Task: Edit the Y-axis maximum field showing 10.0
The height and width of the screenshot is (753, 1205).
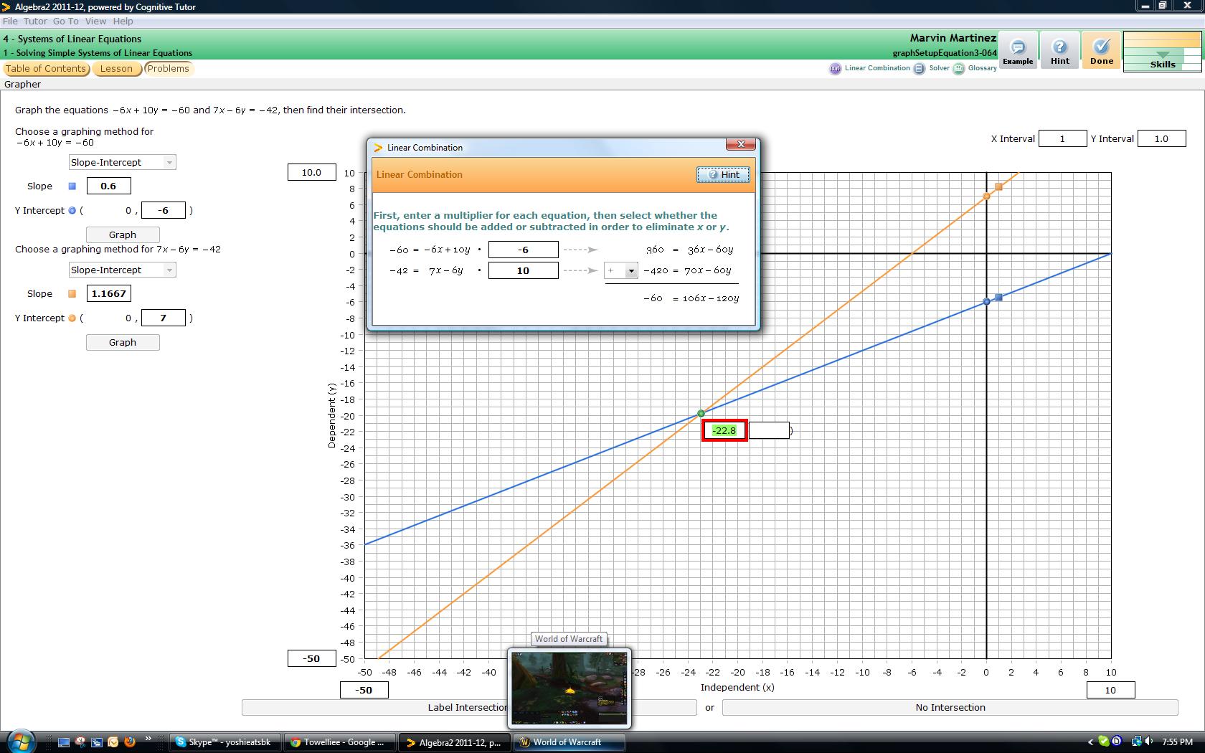Action: pos(311,172)
